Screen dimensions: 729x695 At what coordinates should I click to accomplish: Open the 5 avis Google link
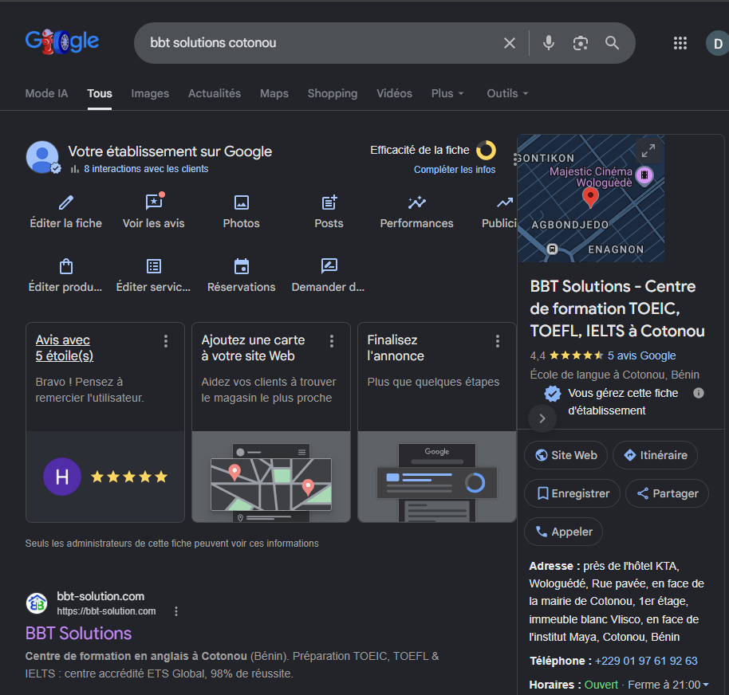pyautogui.click(x=641, y=355)
